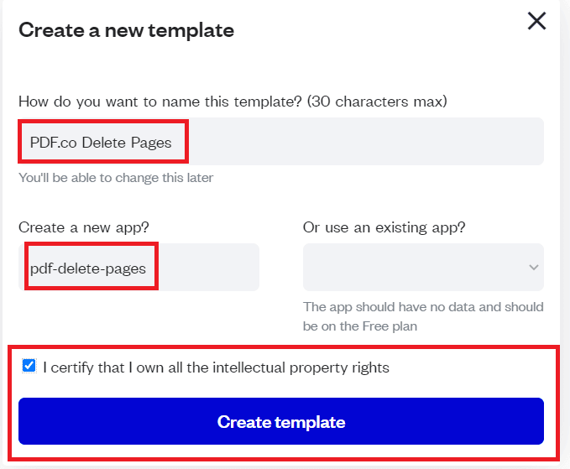Click the "pdf-delete-pages" app name text
This screenshot has width=570, height=469.
click(x=88, y=268)
